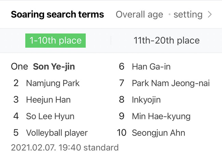Open ninth-ranked term Min Hae-kyung
Image resolution: width=222 pixels, height=156 pixels.
pos(161,116)
